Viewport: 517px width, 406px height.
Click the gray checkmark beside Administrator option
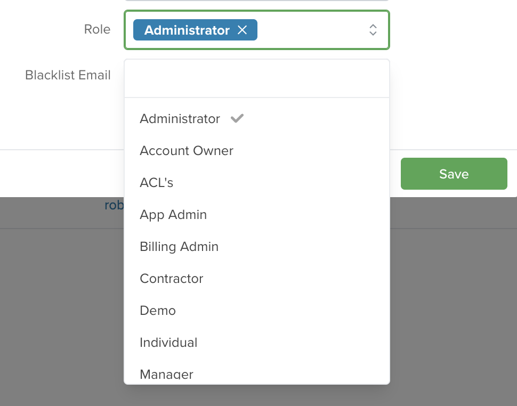(x=237, y=118)
